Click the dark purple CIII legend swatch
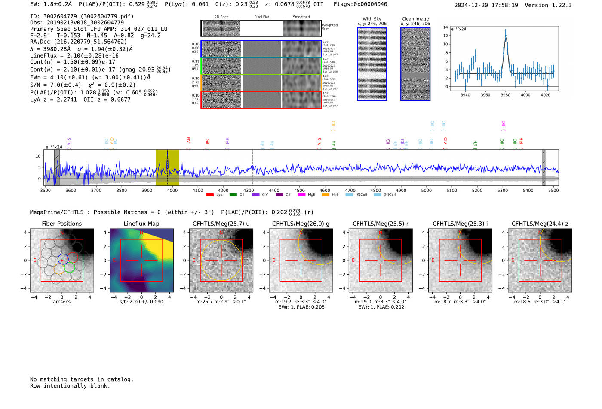602x409 pixels. coord(279,194)
